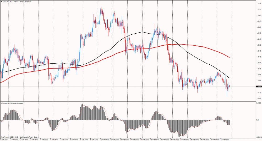This screenshot has height=141, width=262.
Task: Click the 1 Oct 2013 date label
Action: [4, 140]
